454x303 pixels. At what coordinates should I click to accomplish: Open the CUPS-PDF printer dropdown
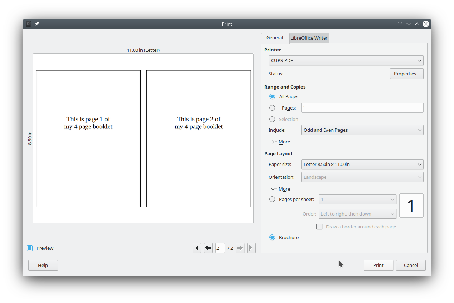pyautogui.click(x=346, y=60)
